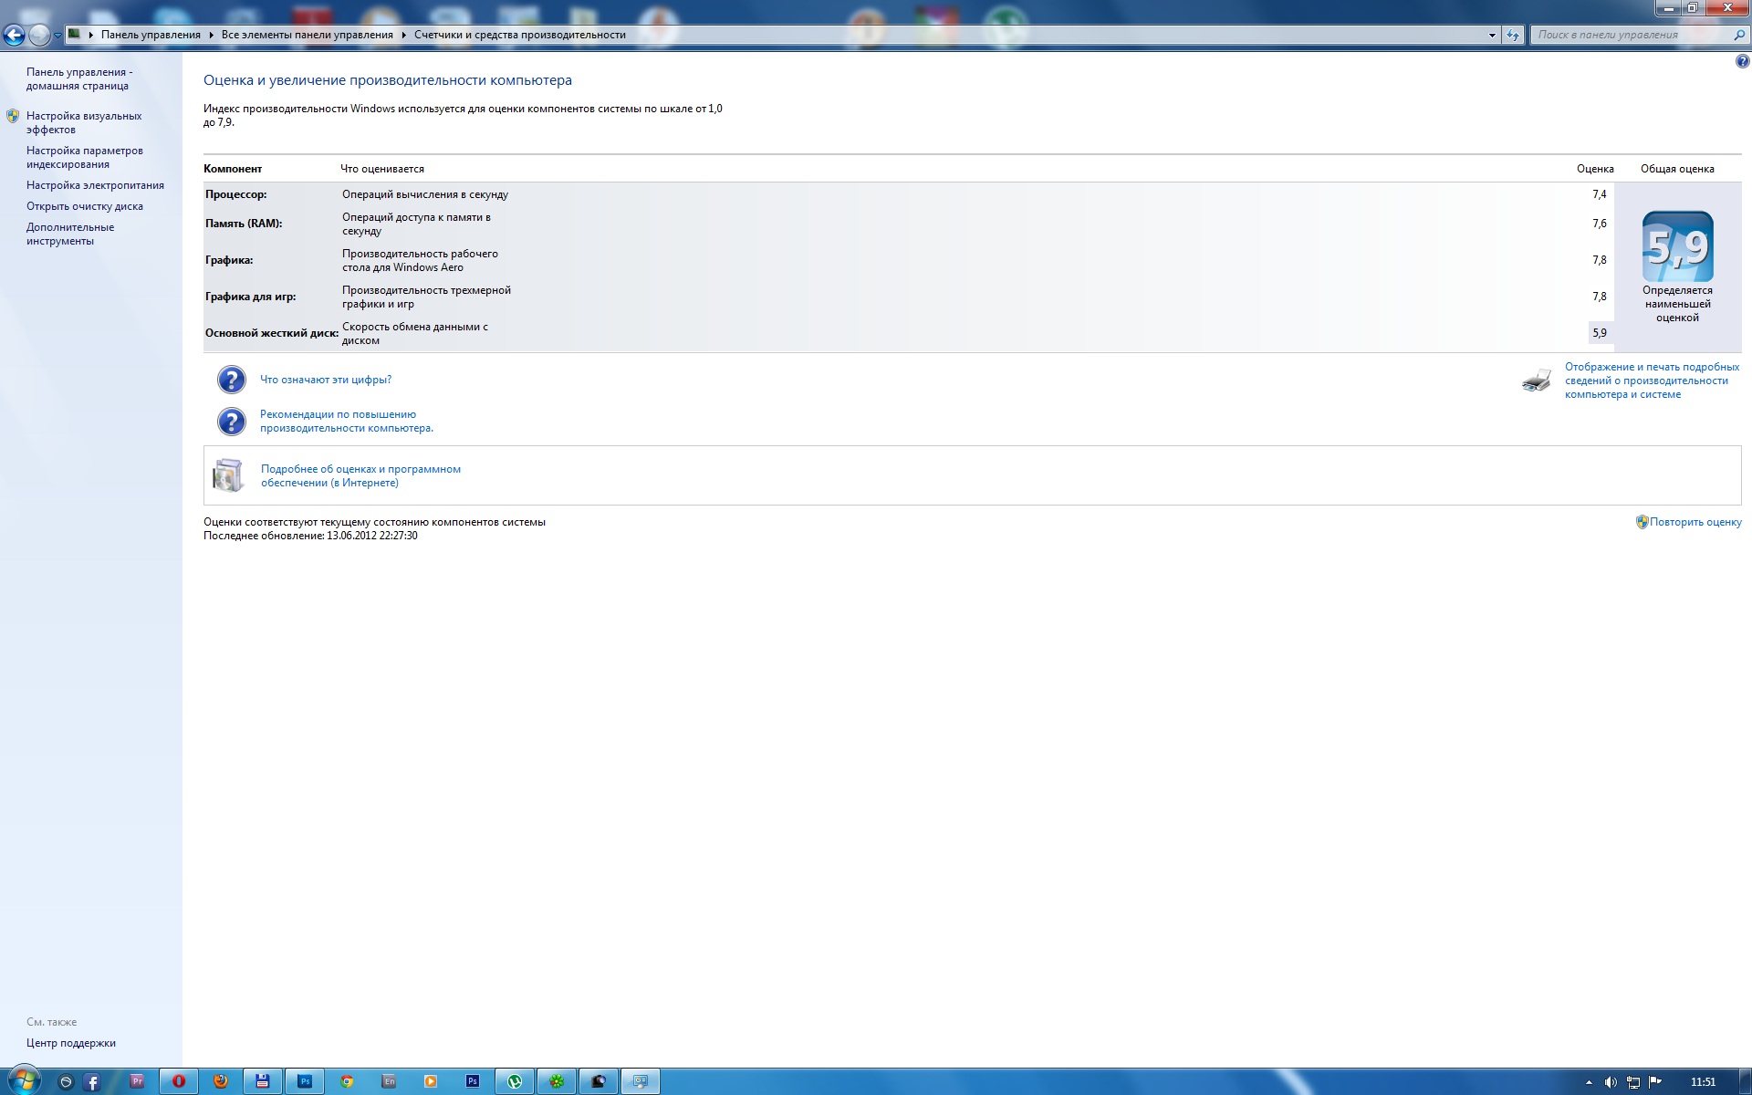The height and width of the screenshot is (1095, 1752).
Task: Click the printer icon for detailed report
Action: point(1537,381)
